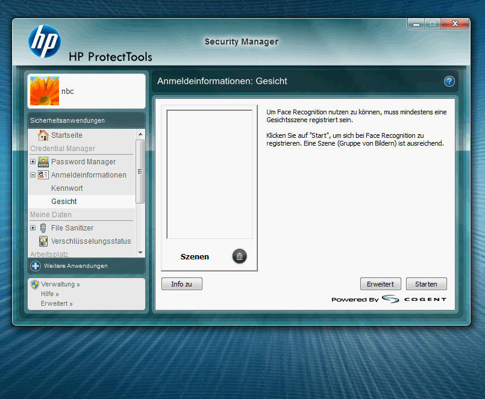
Task: Open the Weitere Anwendungen label
Action: tap(76, 266)
